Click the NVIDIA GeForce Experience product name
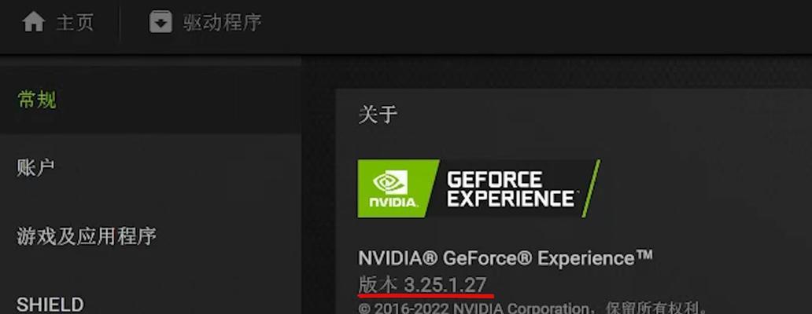Image resolution: width=812 pixels, height=314 pixels. click(x=505, y=257)
